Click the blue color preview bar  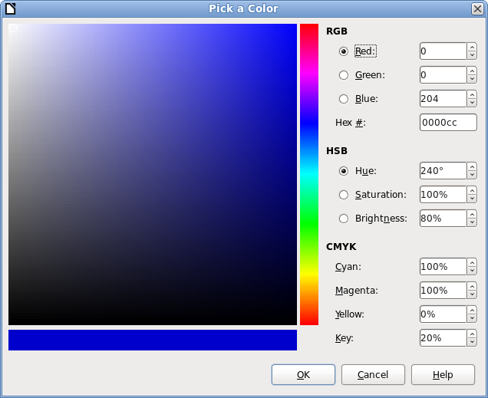(x=153, y=340)
